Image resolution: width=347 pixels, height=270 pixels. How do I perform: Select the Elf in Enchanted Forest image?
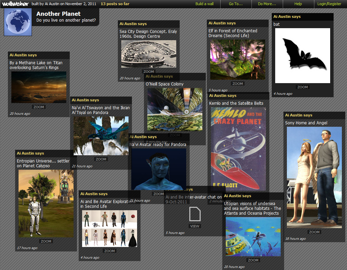click(237, 59)
